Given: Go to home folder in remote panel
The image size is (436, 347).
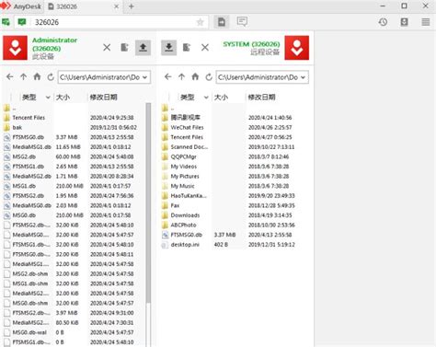Looking at the screenshot, I should 195,76.
